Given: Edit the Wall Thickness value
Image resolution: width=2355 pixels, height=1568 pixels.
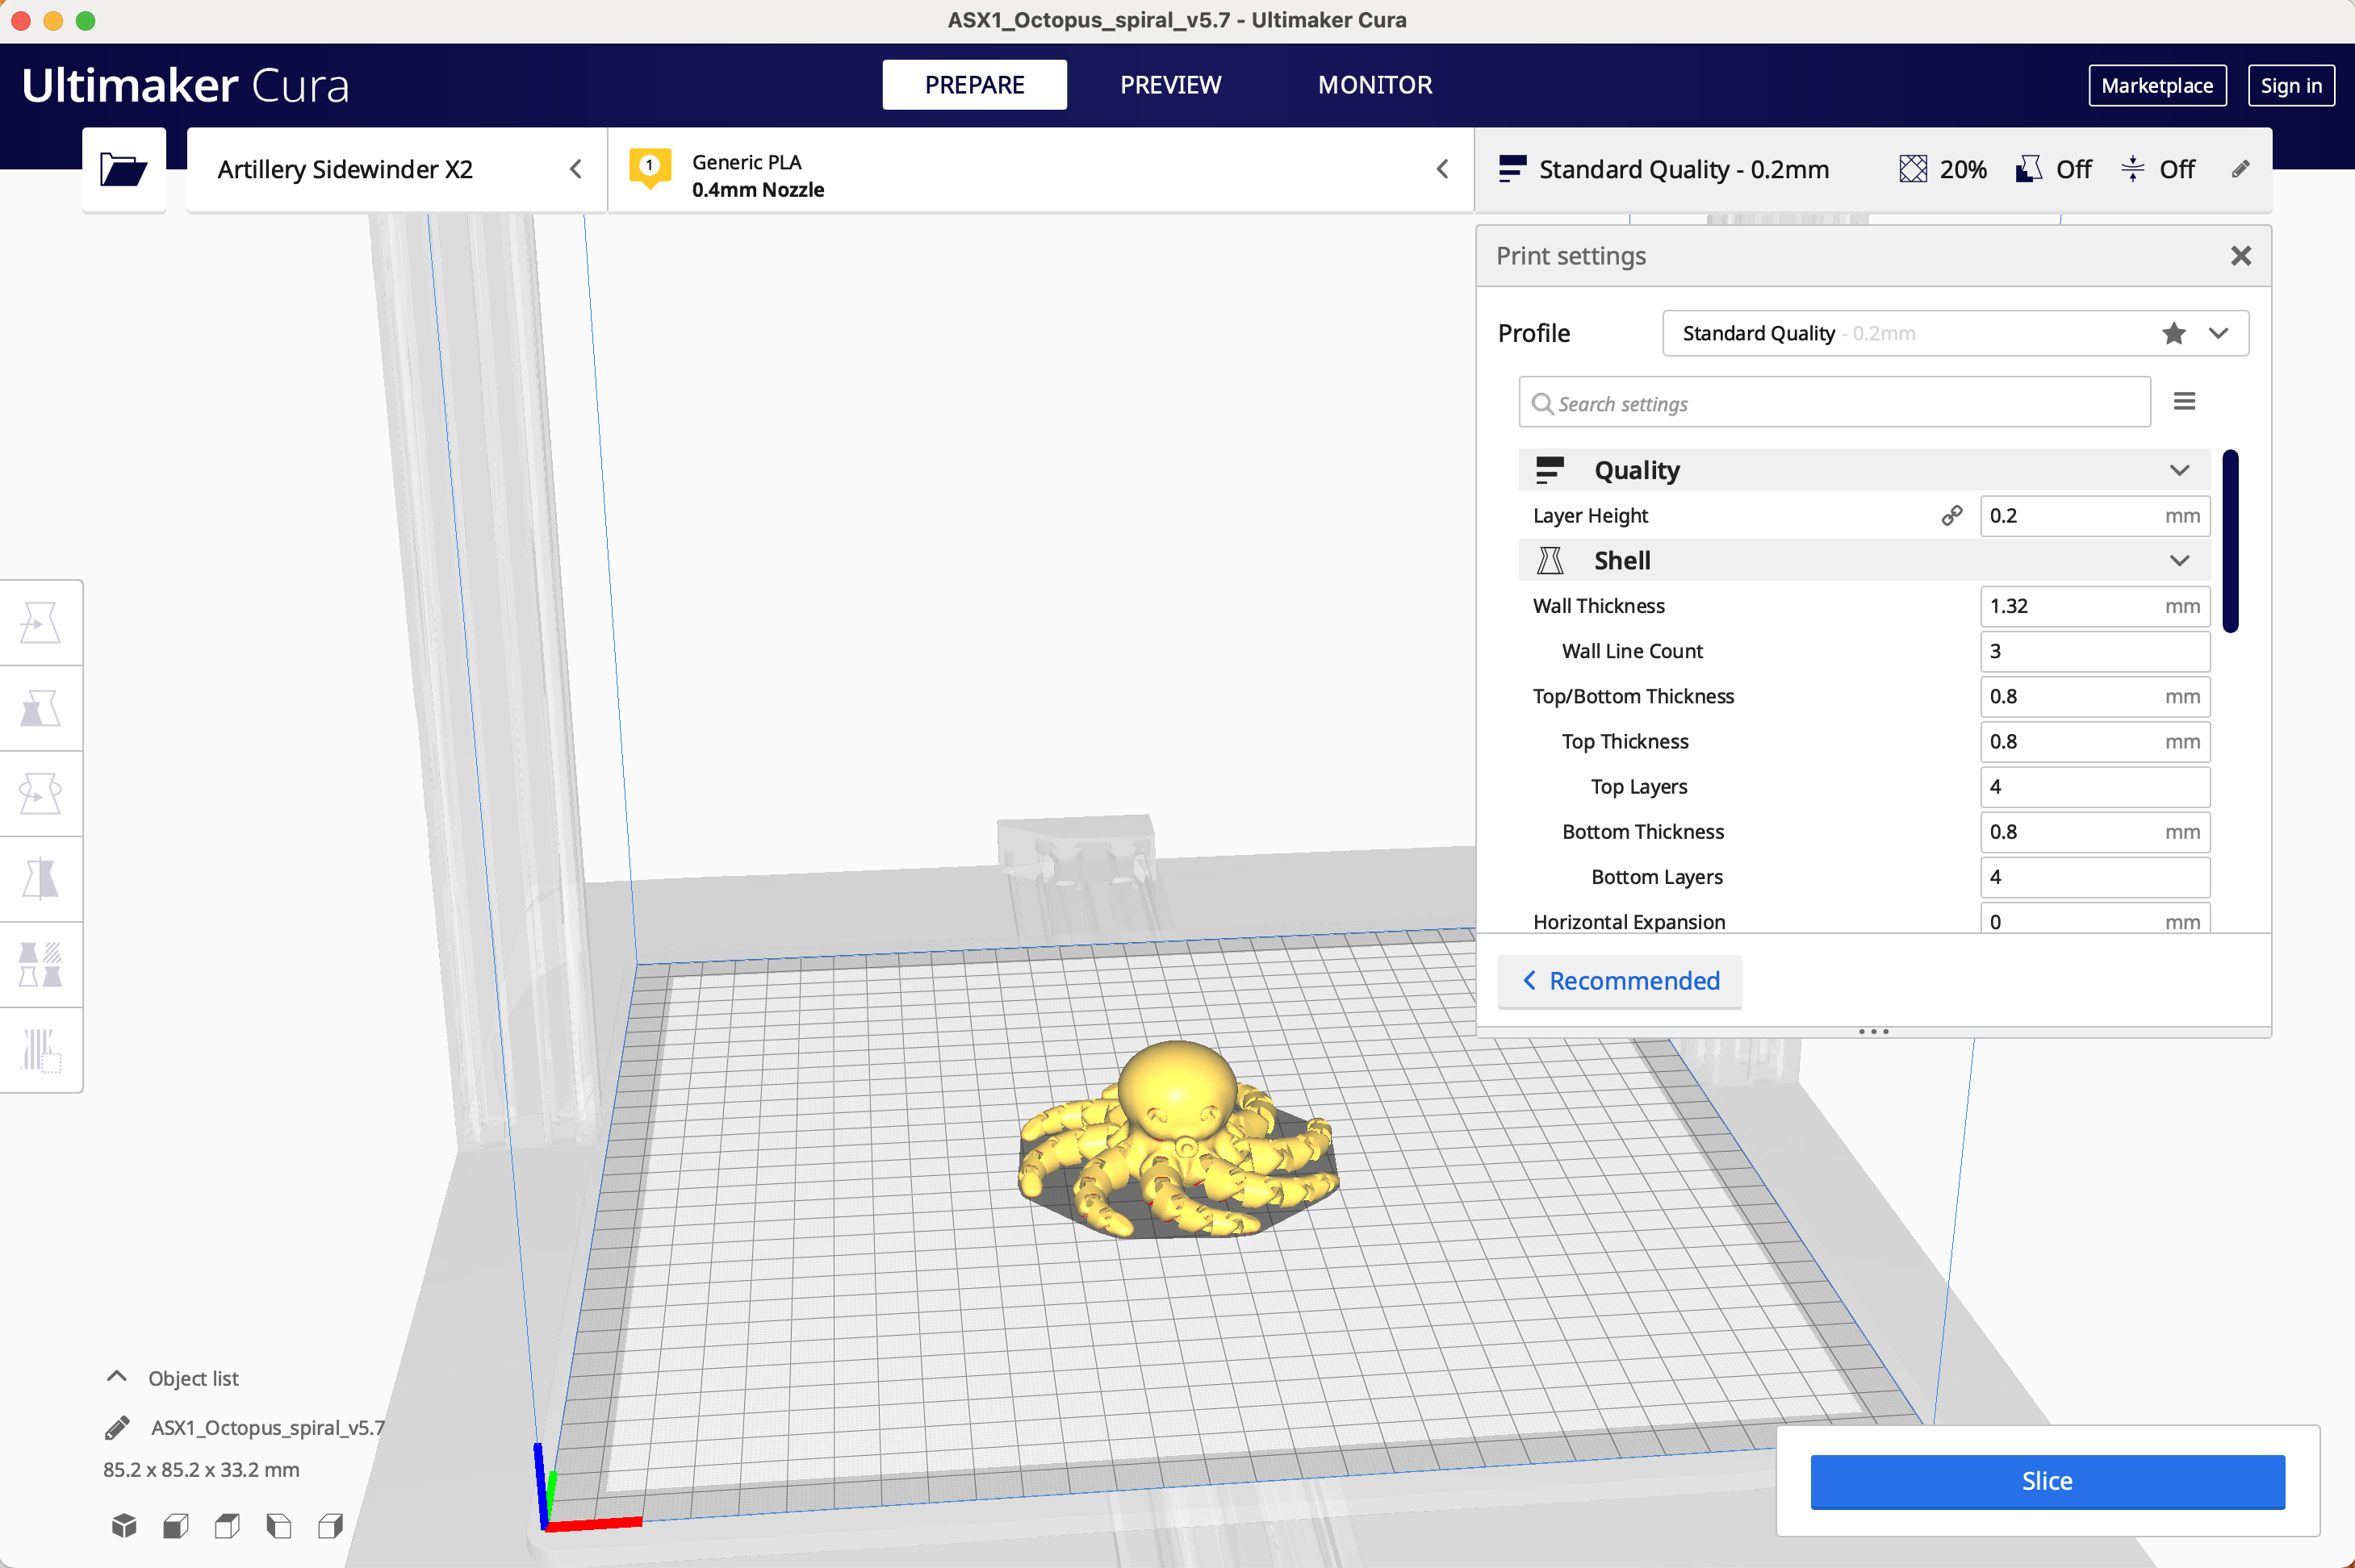Looking at the screenshot, I should [x=2095, y=606].
